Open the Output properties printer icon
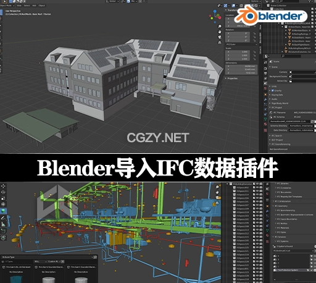Viewport: 316px width, 283px height. point(265,74)
